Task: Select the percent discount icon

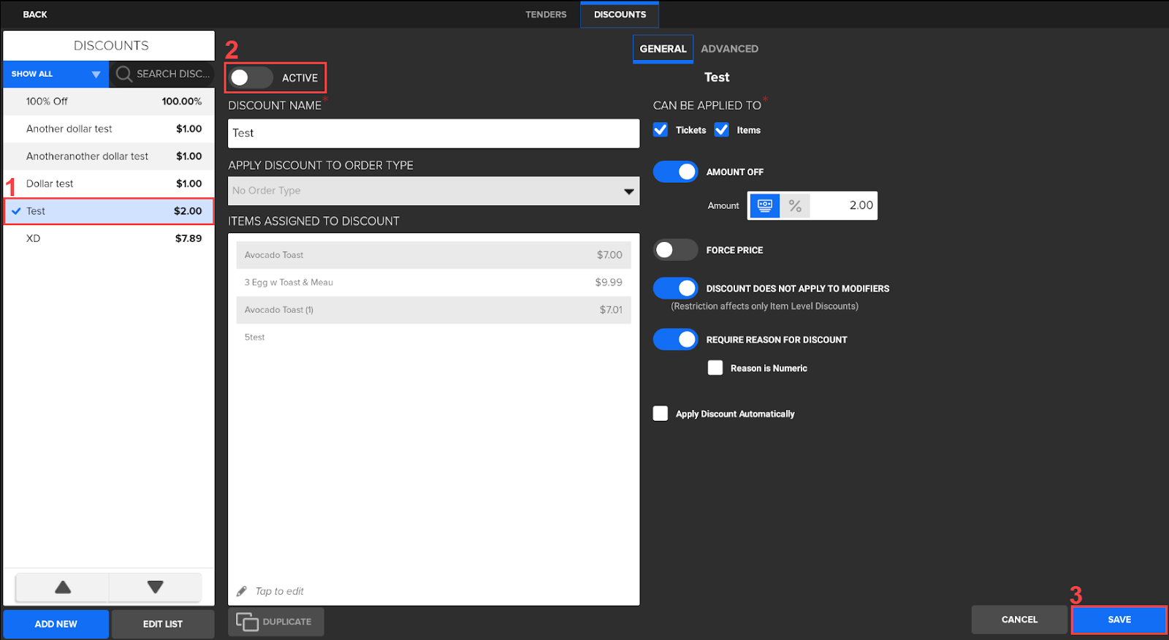Action: 795,206
